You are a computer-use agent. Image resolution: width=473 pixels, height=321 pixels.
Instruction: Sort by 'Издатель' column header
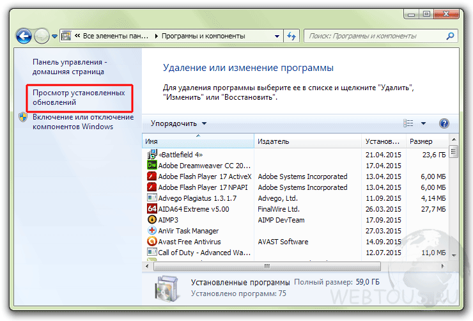(x=307, y=141)
